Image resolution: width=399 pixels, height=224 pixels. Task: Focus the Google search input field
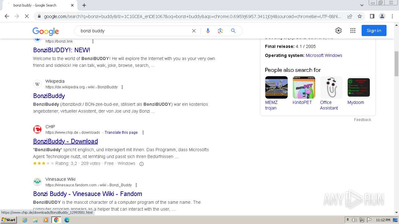point(134,31)
